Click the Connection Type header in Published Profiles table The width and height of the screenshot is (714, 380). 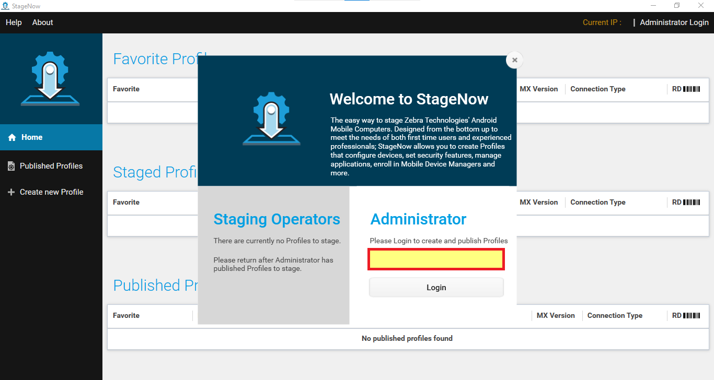click(x=615, y=315)
